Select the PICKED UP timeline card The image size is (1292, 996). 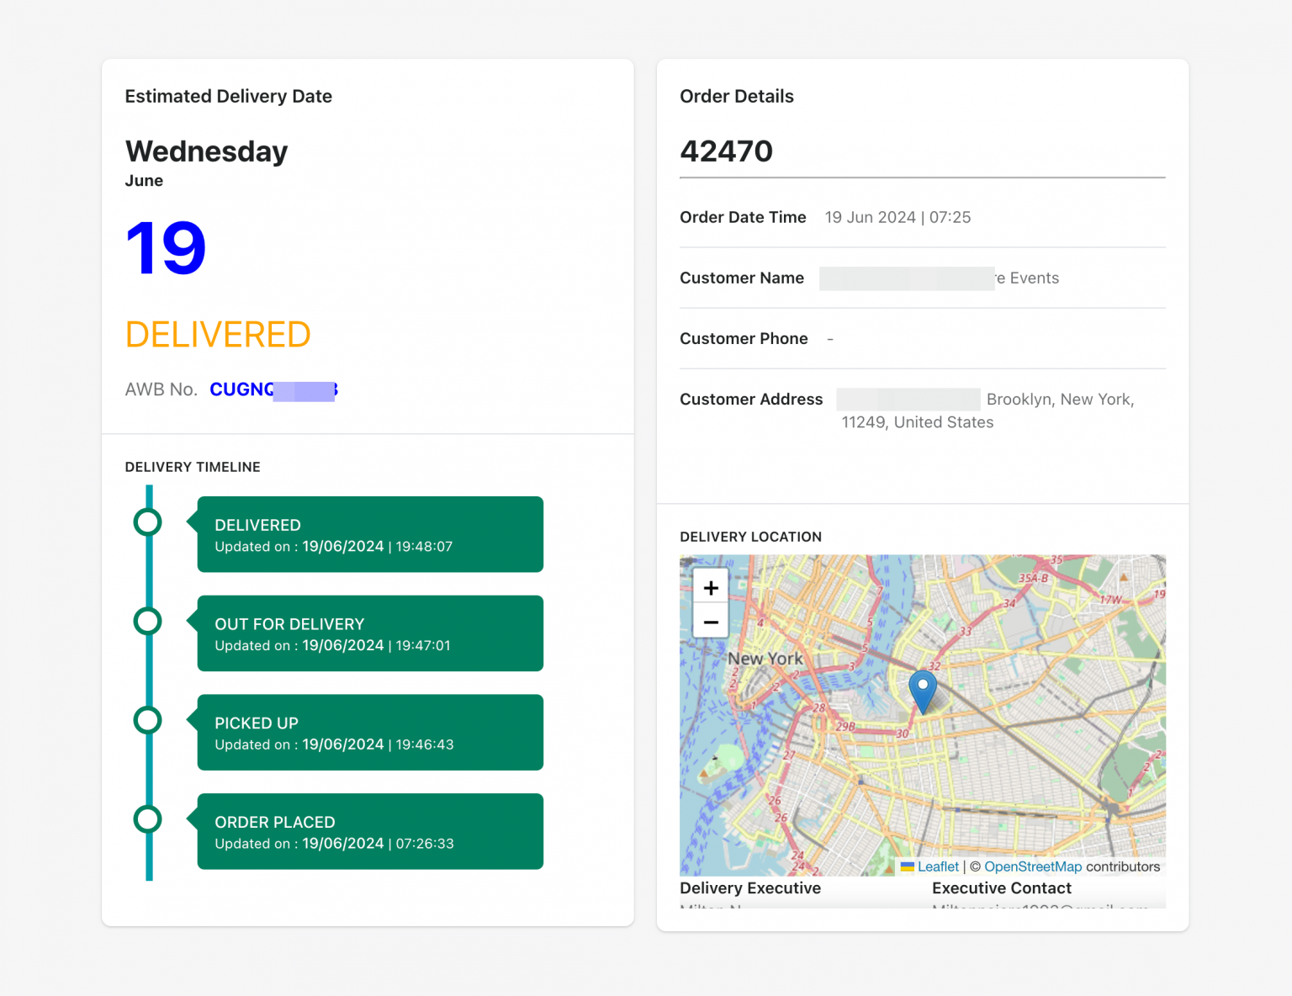coord(370,732)
